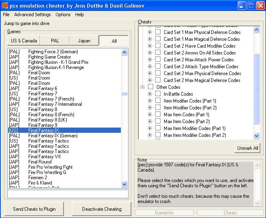Screen dimensions: 266x218
Task: Collapse the Other Codes tree node
Action: pos(142,87)
